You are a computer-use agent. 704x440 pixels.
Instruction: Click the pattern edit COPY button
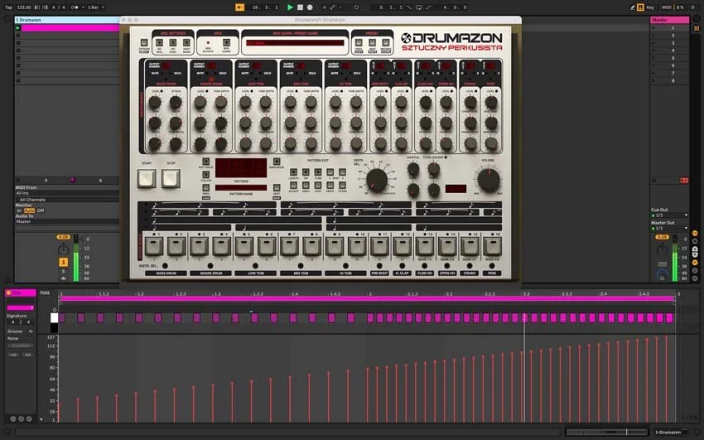tap(318, 186)
